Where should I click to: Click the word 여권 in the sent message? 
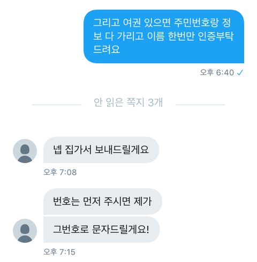132,22
